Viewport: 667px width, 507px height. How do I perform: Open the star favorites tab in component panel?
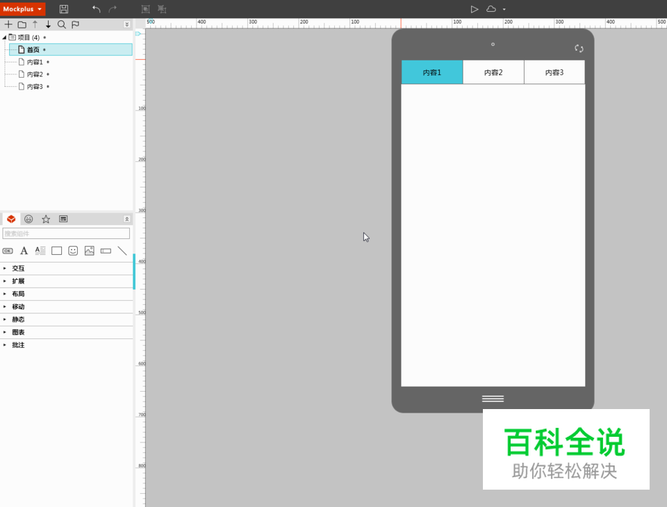coord(46,219)
